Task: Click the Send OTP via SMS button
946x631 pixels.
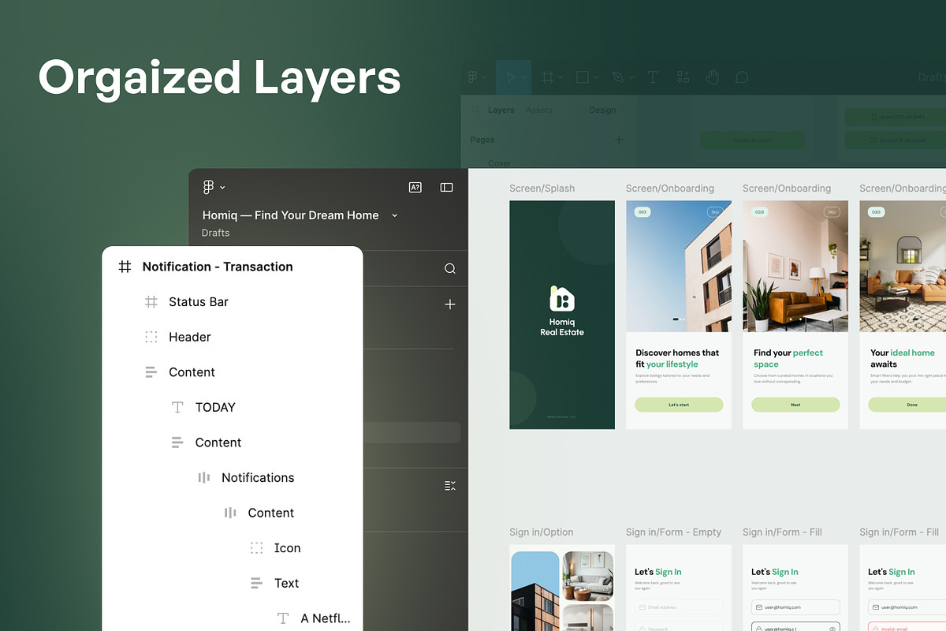Action: coord(896,117)
